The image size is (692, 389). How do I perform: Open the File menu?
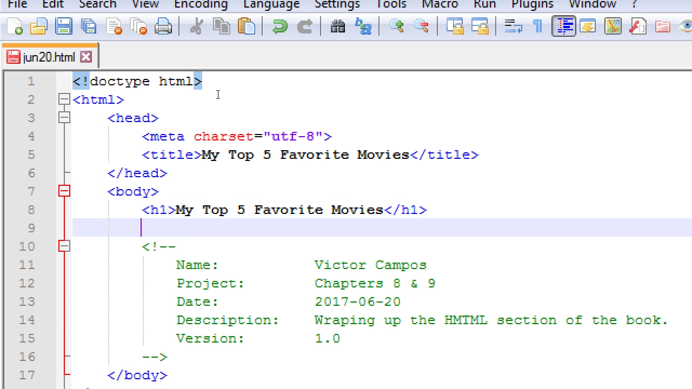click(x=17, y=4)
